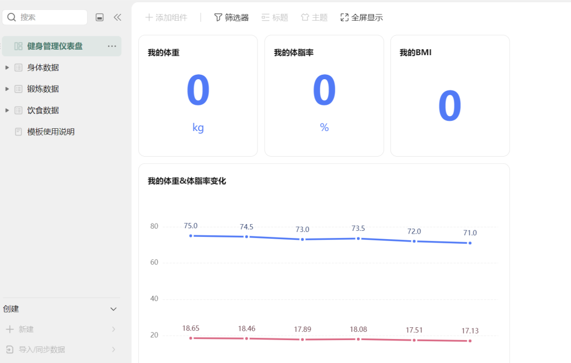Focus the 搜索 search field
Screen dimensions: 571x363
pos(45,17)
